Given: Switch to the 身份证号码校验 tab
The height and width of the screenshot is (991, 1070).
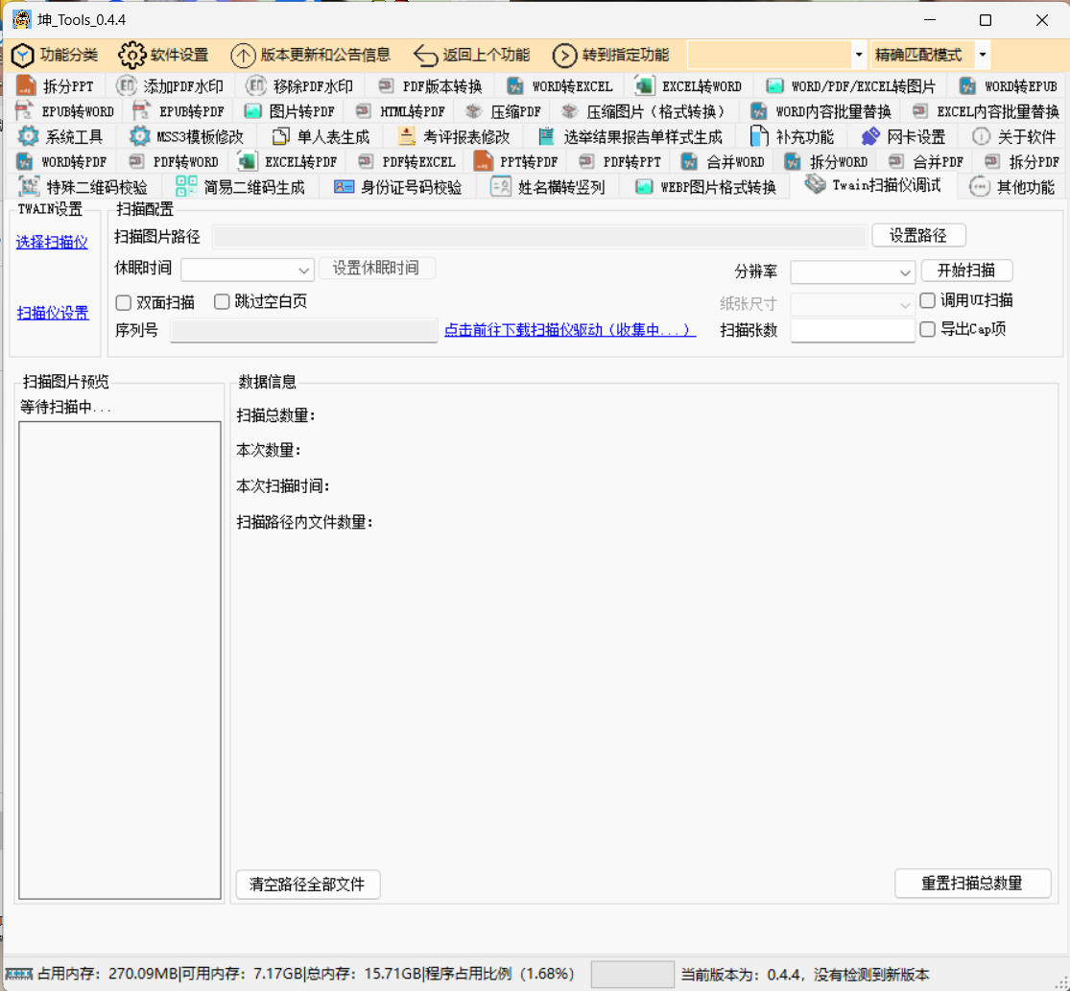Looking at the screenshot, I should point(398,187).
